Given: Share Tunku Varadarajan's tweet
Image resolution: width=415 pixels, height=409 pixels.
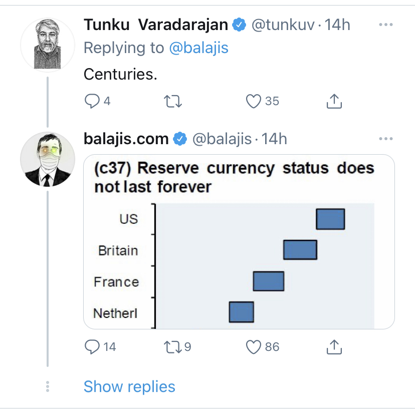Looking at the screenshot, I should tap(334, 102).
